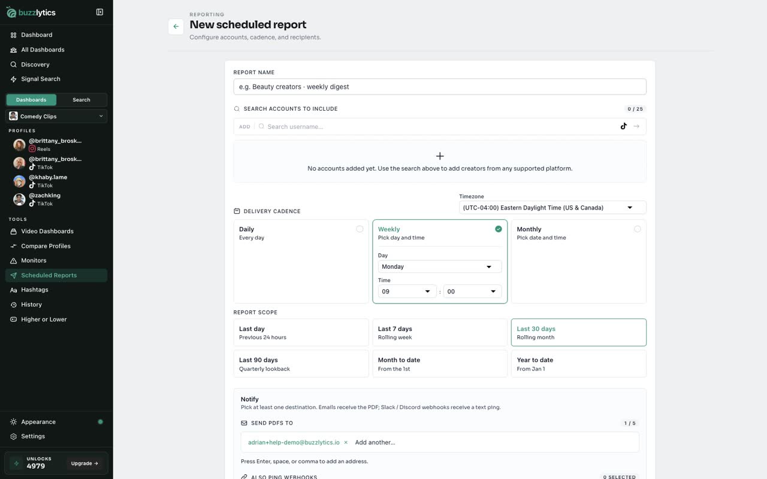Open the Monitors tool

click(56, 260)
